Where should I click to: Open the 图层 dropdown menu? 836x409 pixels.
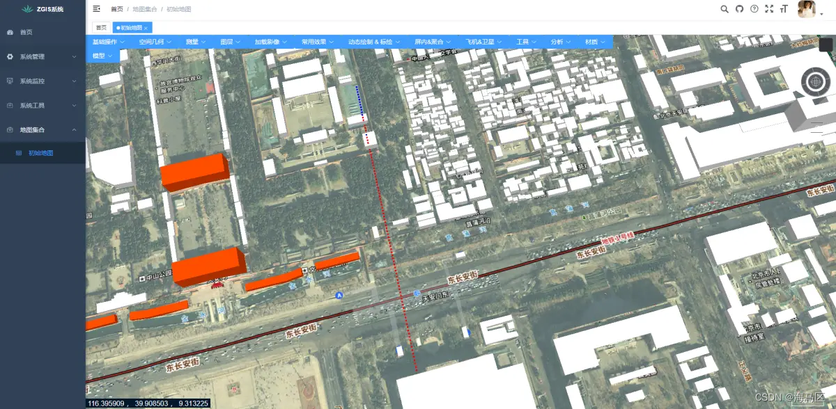[x=230, y=42]
